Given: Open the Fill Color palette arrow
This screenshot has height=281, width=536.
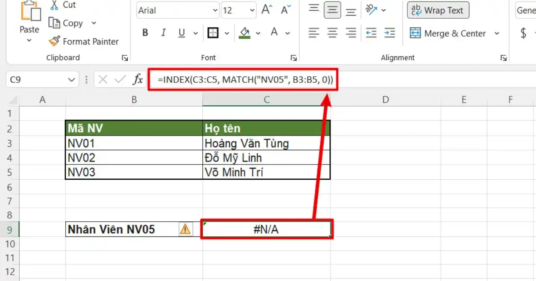Looking at the screenshot, I should pyautogui.click(x=259, y=33).
